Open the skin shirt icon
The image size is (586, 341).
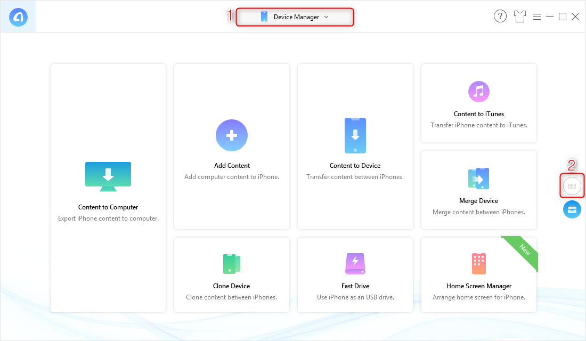pyautogui.click(x=520, y=17)
